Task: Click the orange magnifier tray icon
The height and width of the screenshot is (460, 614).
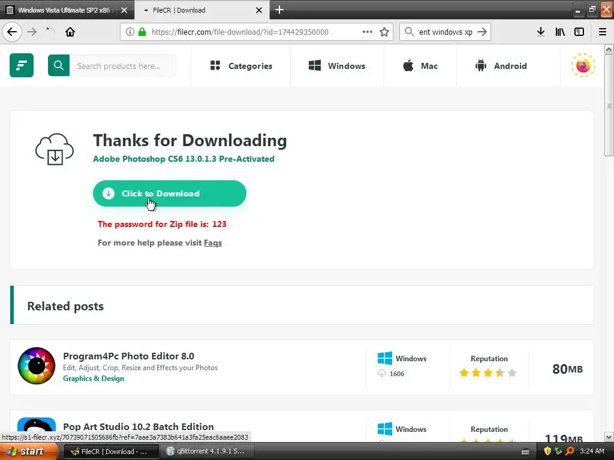Action: click(570, 451)
